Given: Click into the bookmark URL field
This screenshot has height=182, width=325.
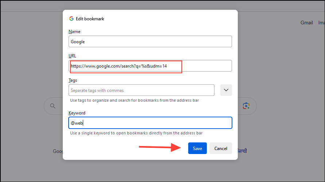Looking at the screenshot, I should [150, 66].
